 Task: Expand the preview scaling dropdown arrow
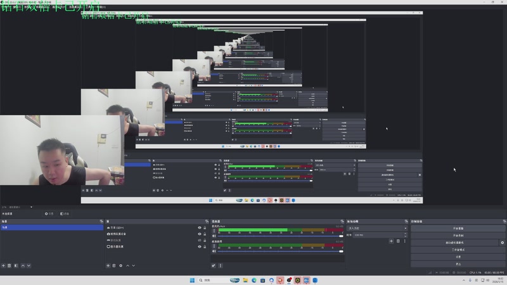[31, 207]
